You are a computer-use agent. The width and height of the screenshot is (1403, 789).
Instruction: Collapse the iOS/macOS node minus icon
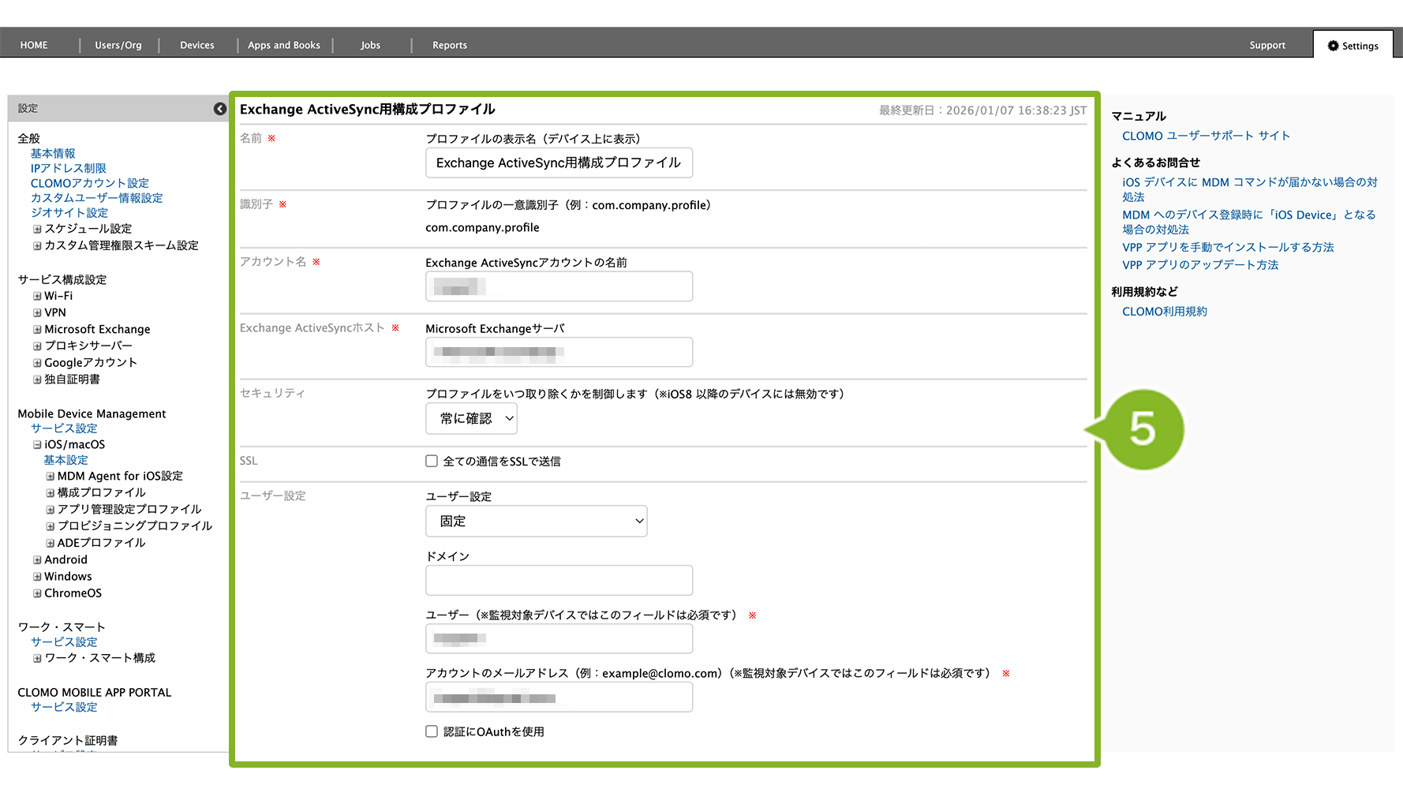(x=37, y=445)
